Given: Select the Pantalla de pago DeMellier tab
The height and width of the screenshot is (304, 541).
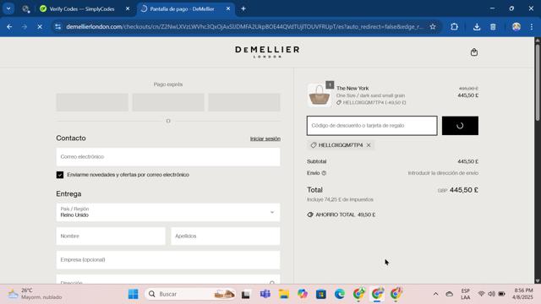Looking at the screenshot, I should tap(183, 9).
